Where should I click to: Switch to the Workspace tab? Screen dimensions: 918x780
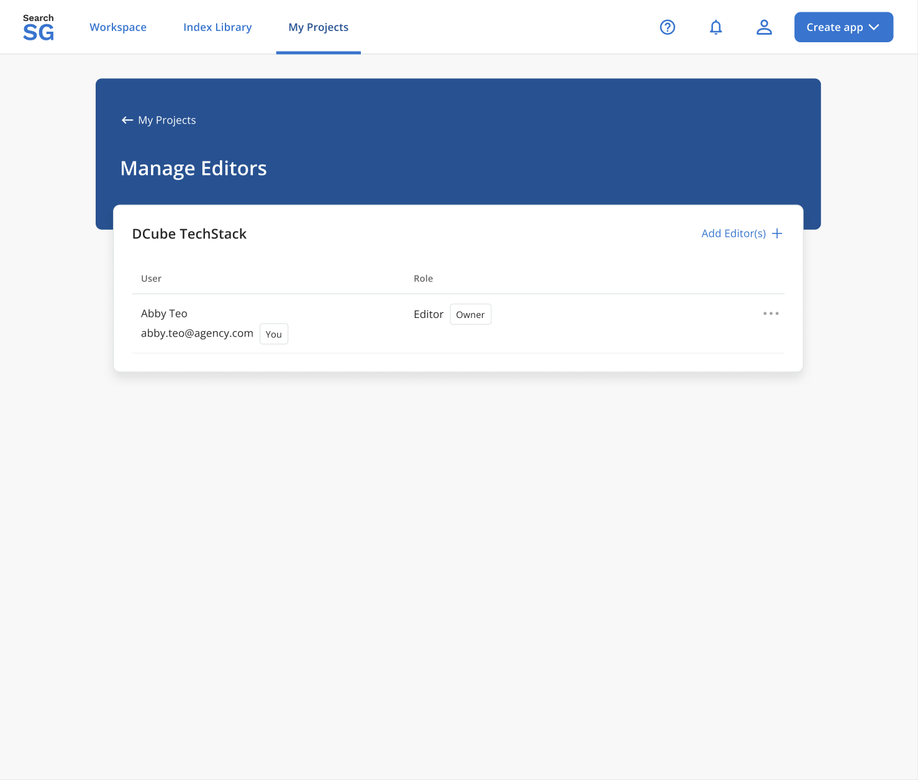click(x=118, y=27)
